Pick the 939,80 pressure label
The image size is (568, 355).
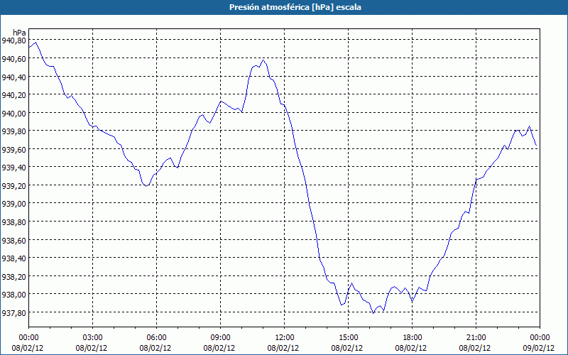[13, 131]
